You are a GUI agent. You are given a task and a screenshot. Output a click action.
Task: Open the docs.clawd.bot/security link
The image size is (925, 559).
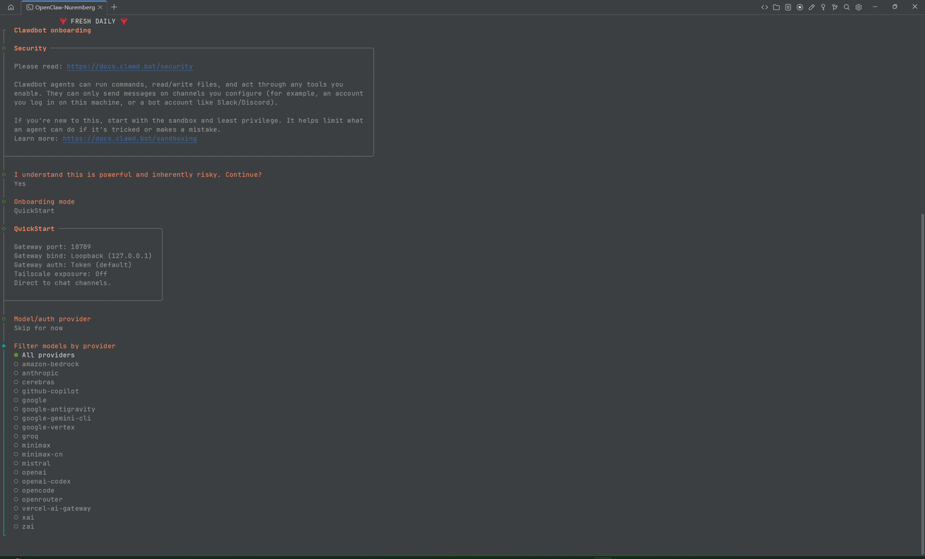coord(130,66)
